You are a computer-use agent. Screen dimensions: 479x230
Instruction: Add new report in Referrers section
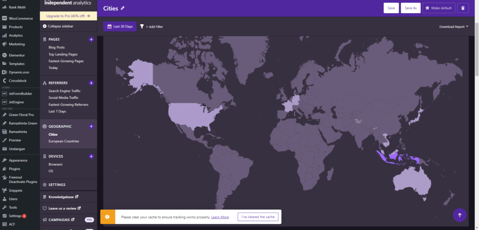click(x=91, y=83)
